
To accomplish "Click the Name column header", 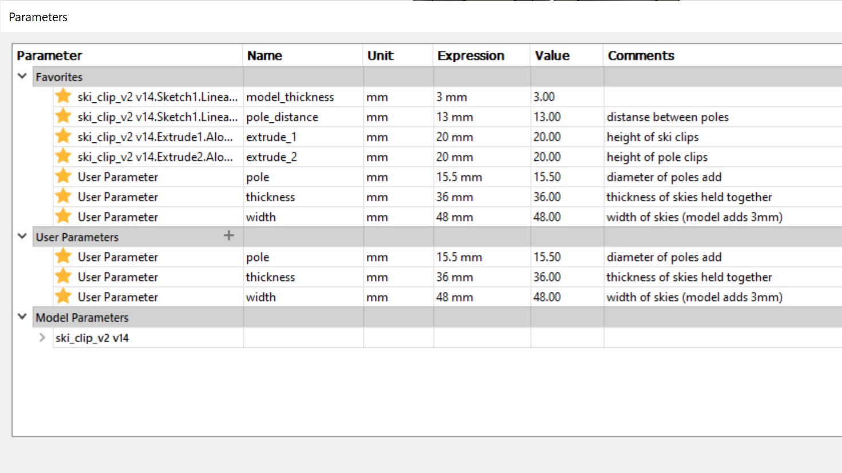I will click(264, 55).
